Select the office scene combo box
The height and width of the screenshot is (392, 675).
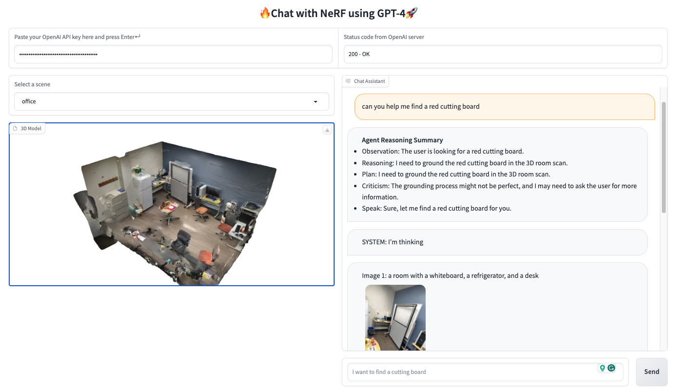click(x=171, y=101)
